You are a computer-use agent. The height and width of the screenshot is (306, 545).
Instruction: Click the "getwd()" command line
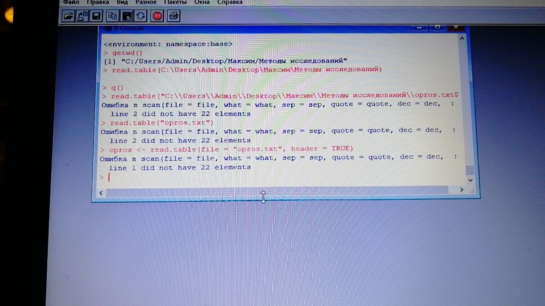point(123,53)
